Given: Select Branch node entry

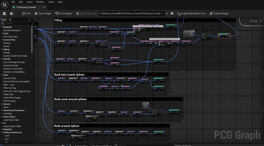Looking at the screenshot, I should click(7, 43).
